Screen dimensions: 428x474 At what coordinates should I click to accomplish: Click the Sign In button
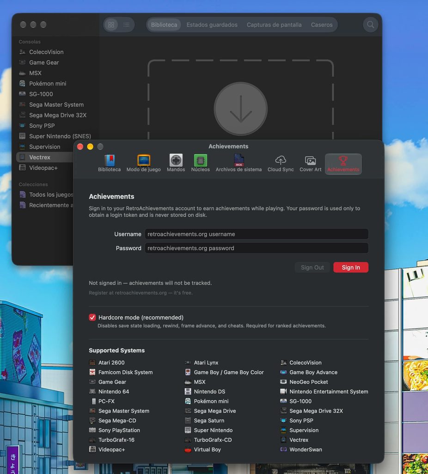351,267
